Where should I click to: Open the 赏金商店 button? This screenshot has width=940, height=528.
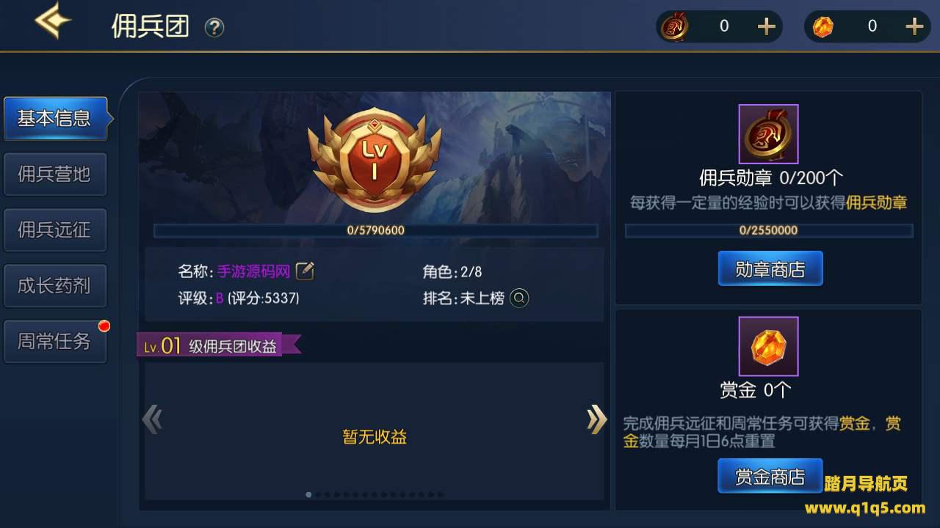770,477
